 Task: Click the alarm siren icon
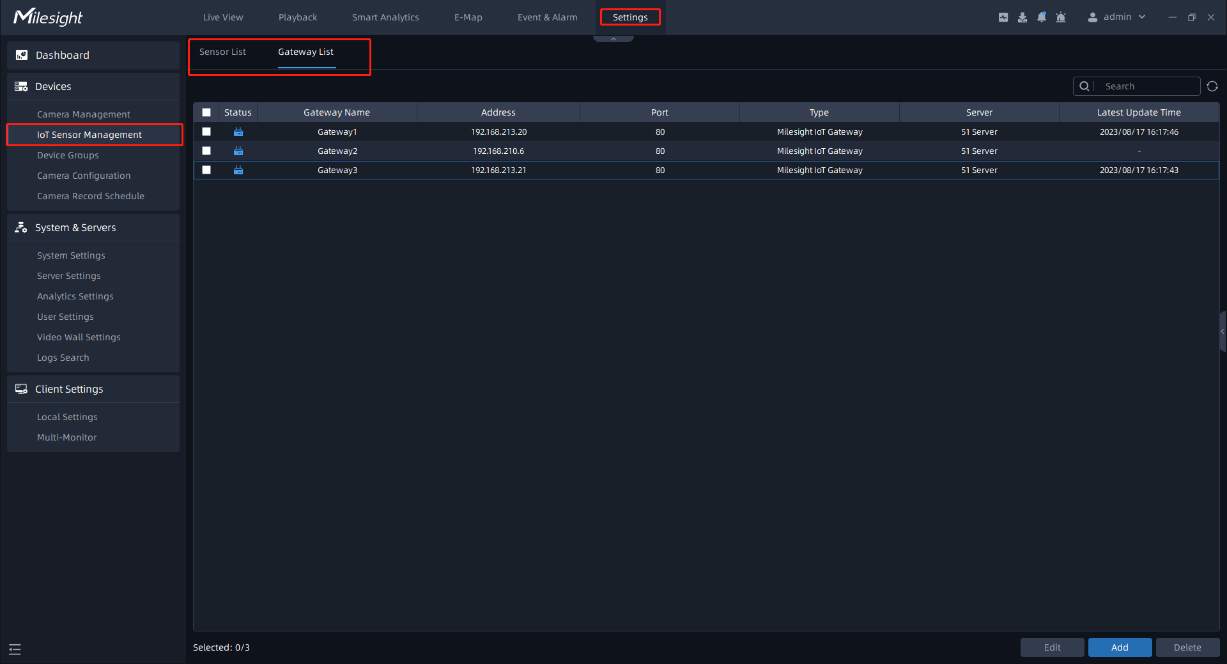pyautogui.click(x=1061, y=17)
